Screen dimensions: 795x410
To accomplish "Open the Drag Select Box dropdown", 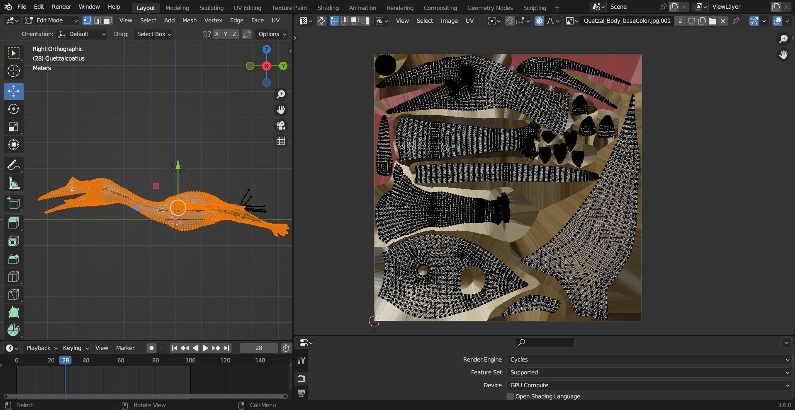I will [x=153, y=34].
